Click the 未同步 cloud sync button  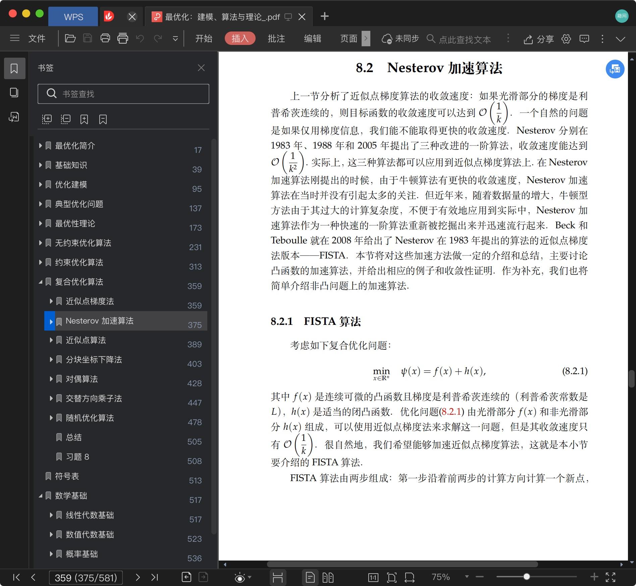(400, 39)
